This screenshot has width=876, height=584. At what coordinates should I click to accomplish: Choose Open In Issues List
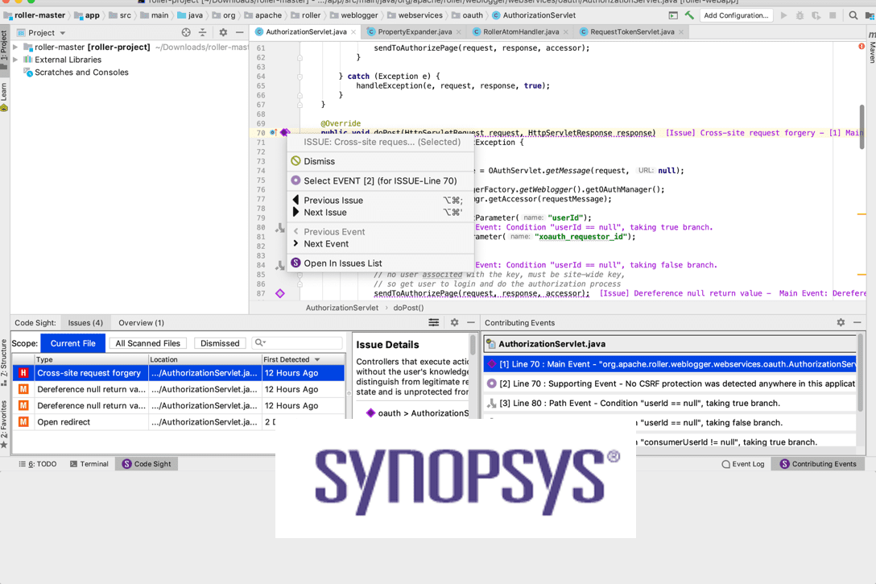click(380, 263)
